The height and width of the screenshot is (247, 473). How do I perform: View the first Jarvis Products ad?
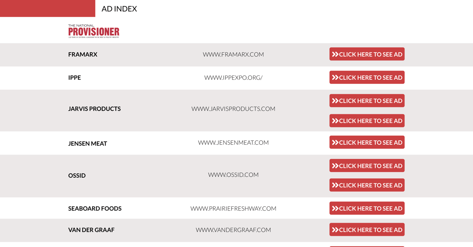367,100
